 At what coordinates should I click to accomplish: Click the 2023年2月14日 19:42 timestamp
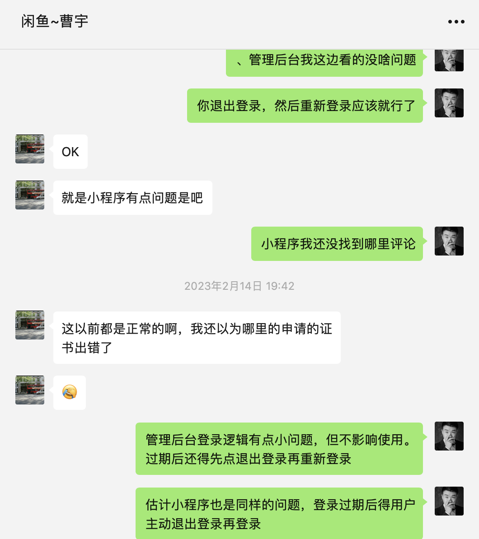pos(239,286)
